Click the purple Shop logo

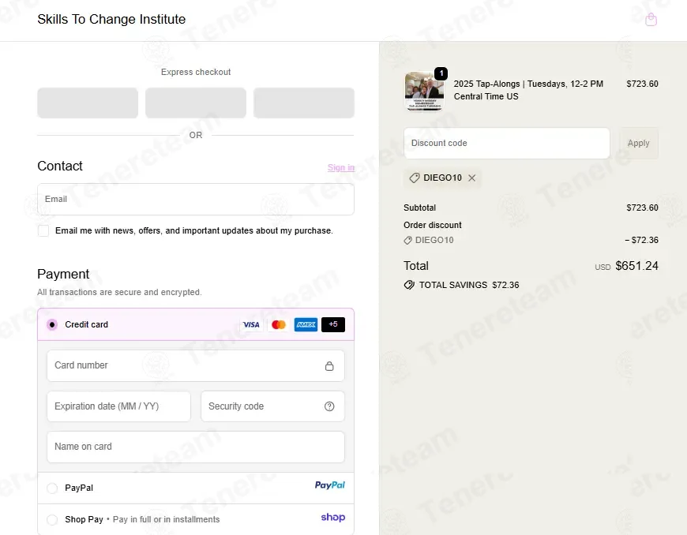(x=333, y=518)
